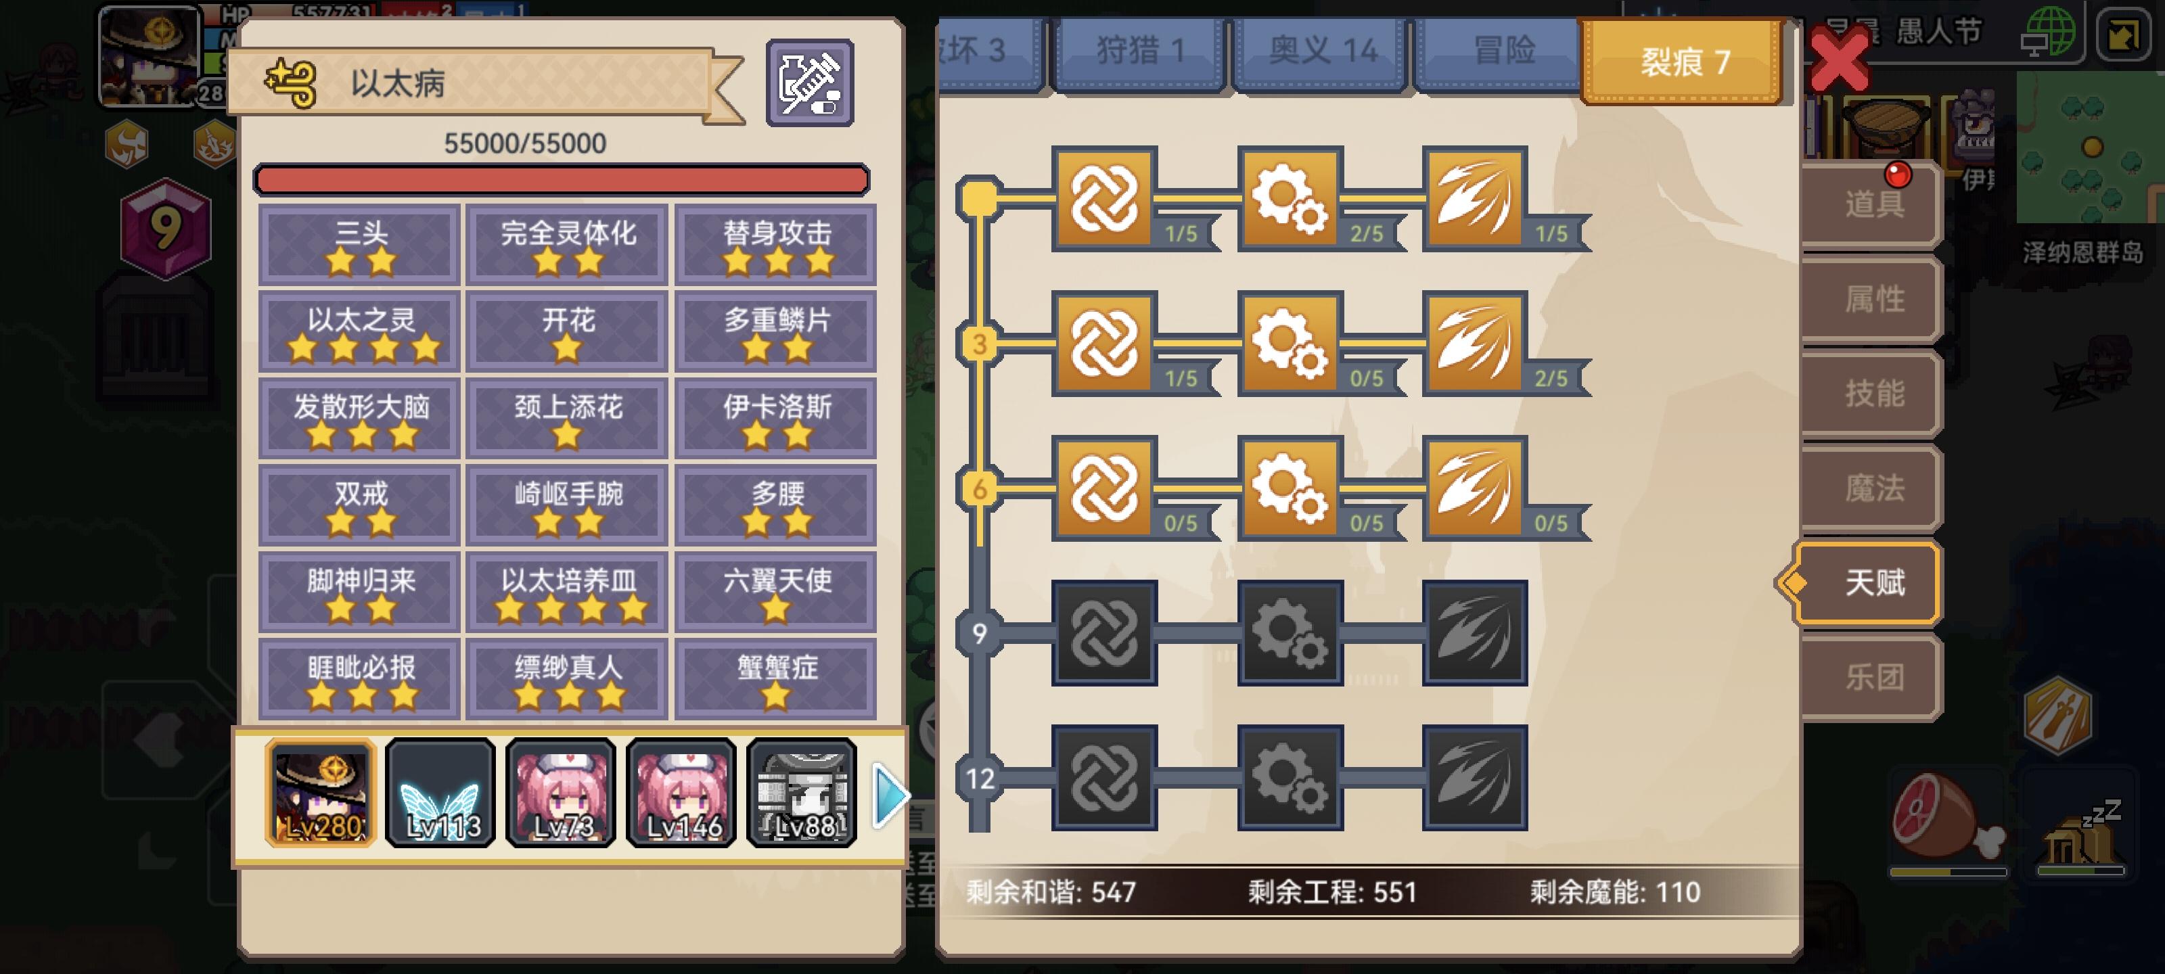Image resolution: width=2165 pixels, height=974 pixels.
Task: Select the Lv280 character portrait
Action: [320, 793]
